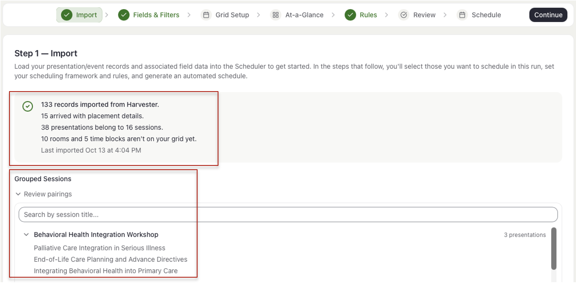Click the success check icon in import summary
This screenshot has width=576, height=287.
(28, 106)
